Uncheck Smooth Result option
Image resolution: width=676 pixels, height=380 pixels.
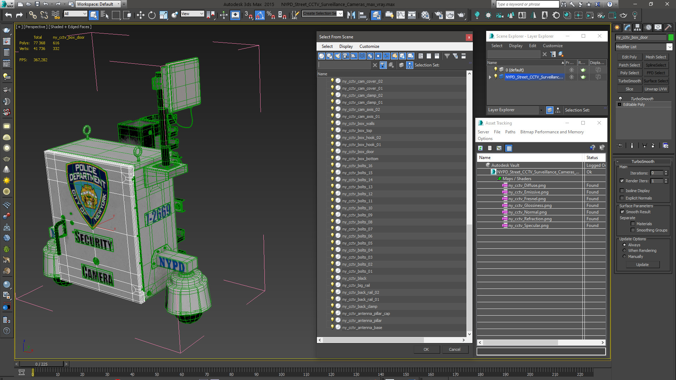pyautogui.click(x=622, y=212)
